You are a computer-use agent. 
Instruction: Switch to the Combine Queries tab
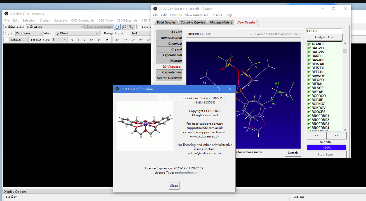(x=193, y=22)
